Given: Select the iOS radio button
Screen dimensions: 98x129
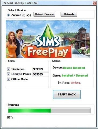Looking at the screenshot, I should point(24,16).
